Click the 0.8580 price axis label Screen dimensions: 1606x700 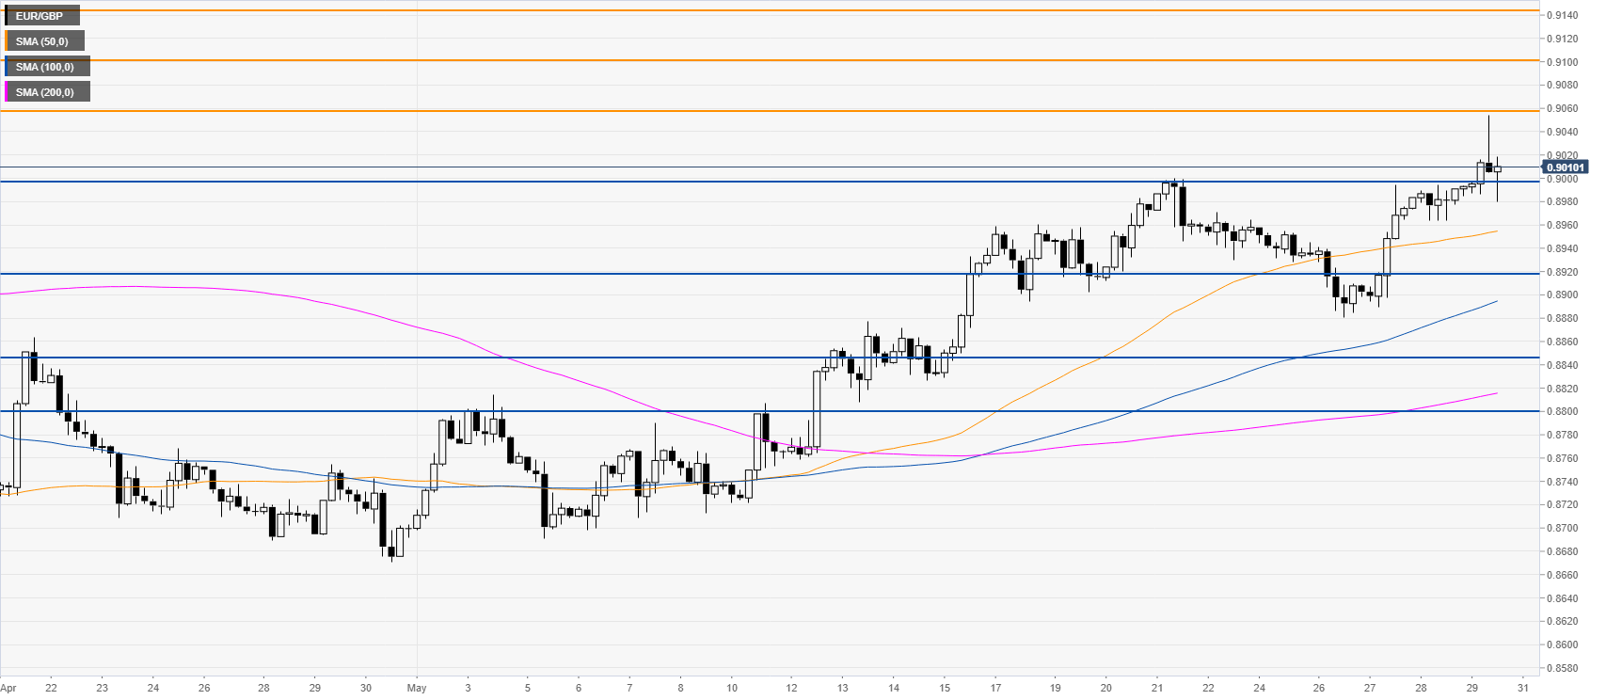[1565, 669]
